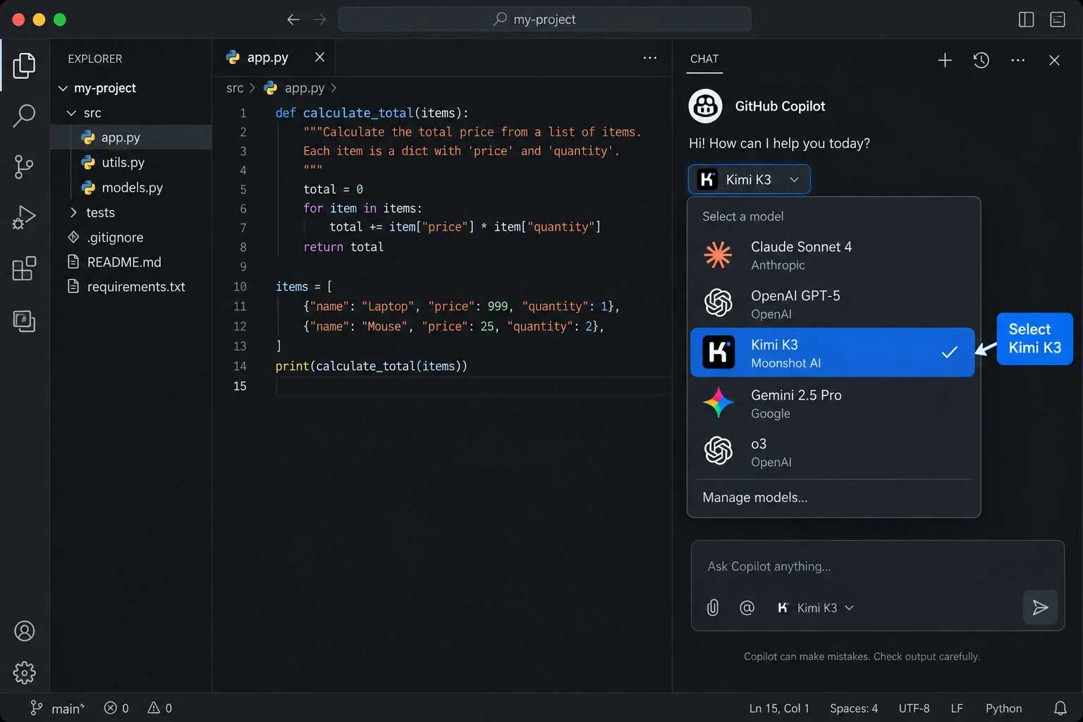The image size is (1083, 722).
Task: Click the EXPLORER panel header
Action: click(95, 59)
